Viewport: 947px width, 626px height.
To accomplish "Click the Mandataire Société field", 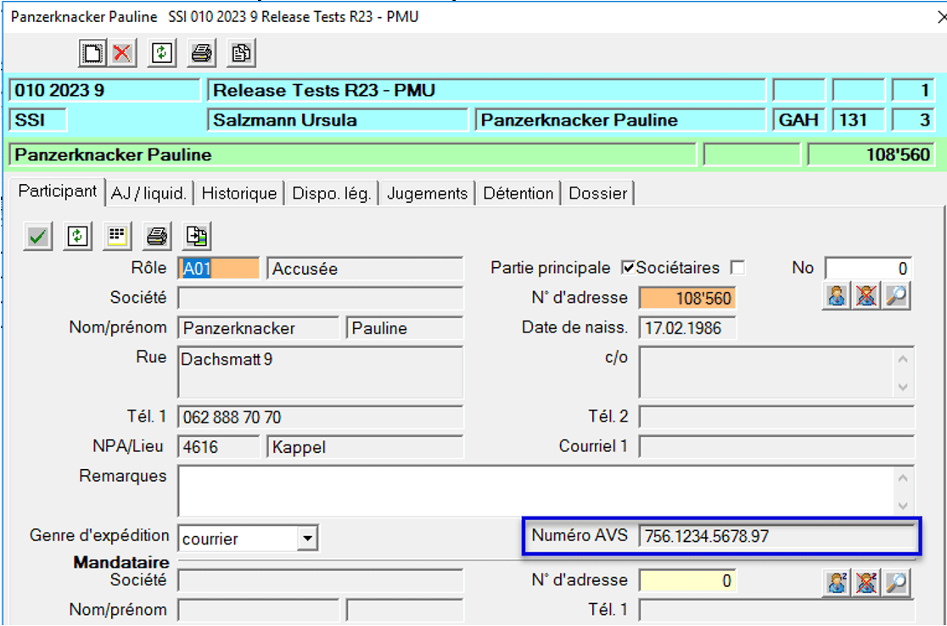I will [x=321, y=581].
